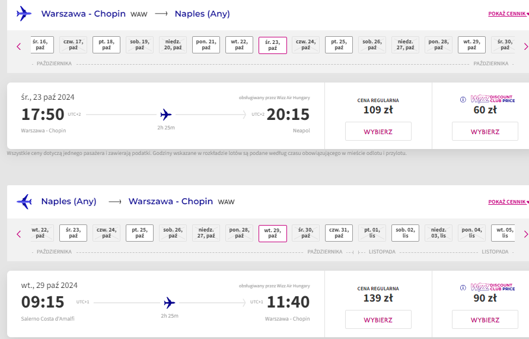This screenshot has width=529, height=339.
Task: Expand outbound POKAŻ CENNIK price list
Action: (x=508, y=14)
